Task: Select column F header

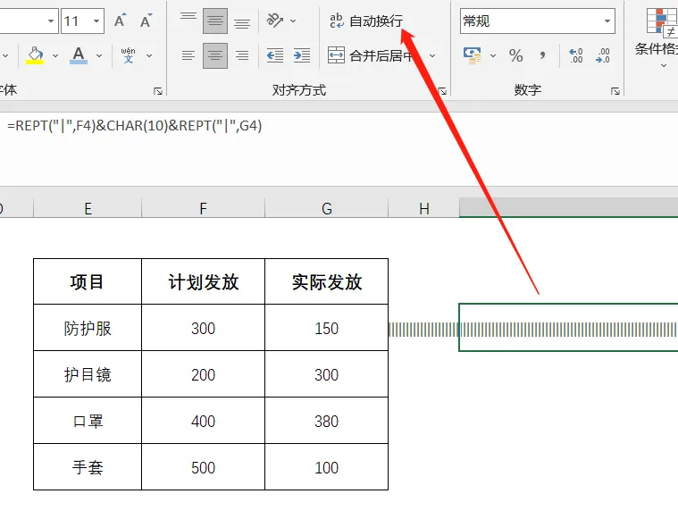Action: click(204, 208)
